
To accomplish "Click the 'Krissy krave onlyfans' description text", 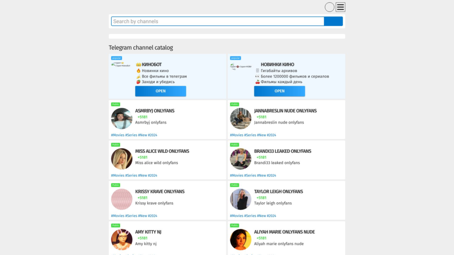I will point(154,203).
